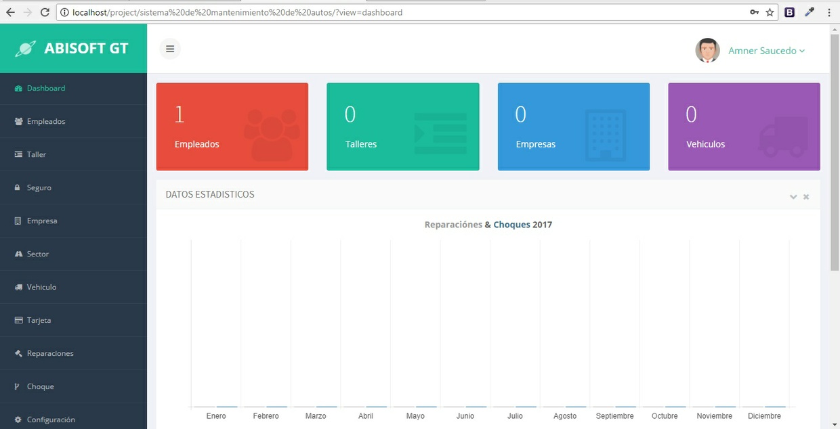Click list icon in Talleres card
This screenshot has width=840, height=429.
coord(440,133)
